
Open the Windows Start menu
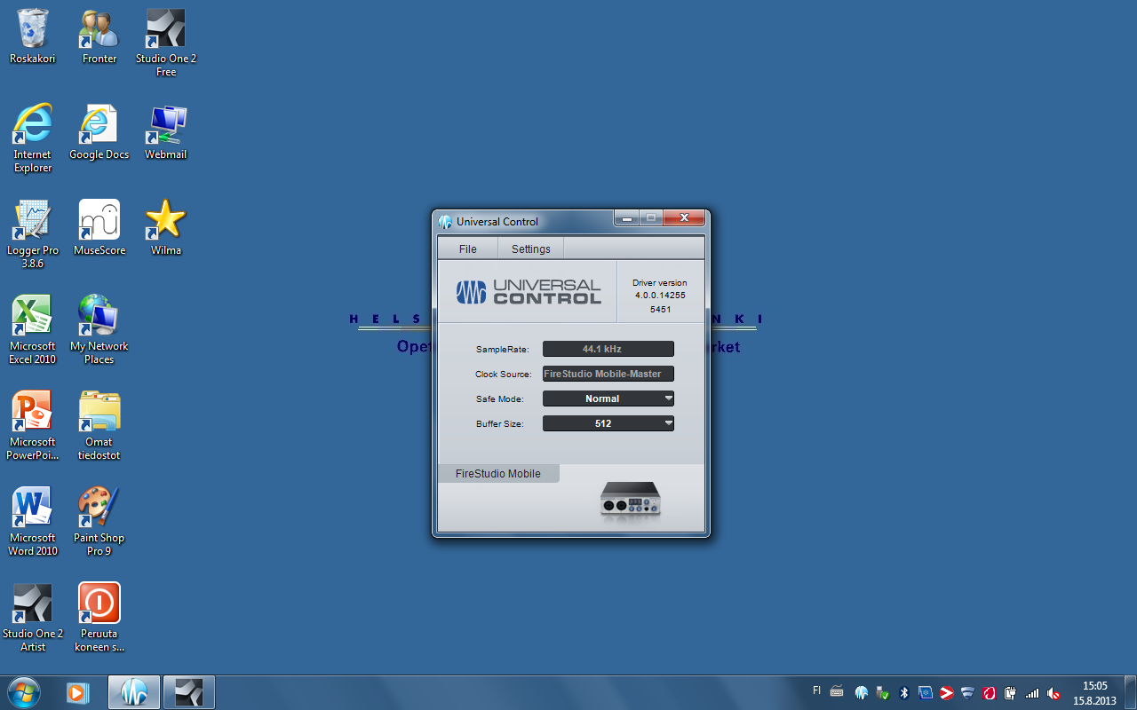24,691
